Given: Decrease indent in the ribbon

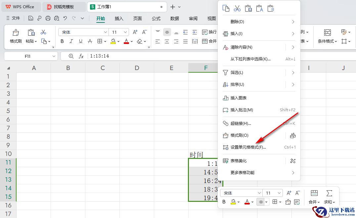Looking at the screenshot, I should click(186, 32).
